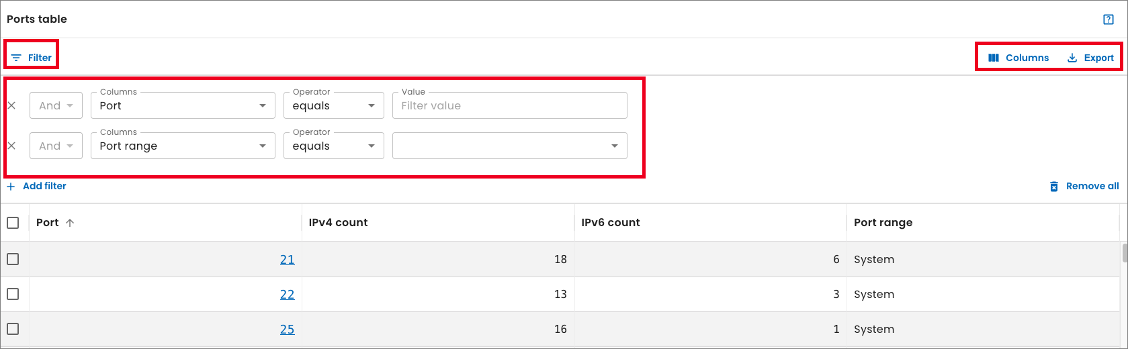Open the Columns chooser

[1018, 58]
